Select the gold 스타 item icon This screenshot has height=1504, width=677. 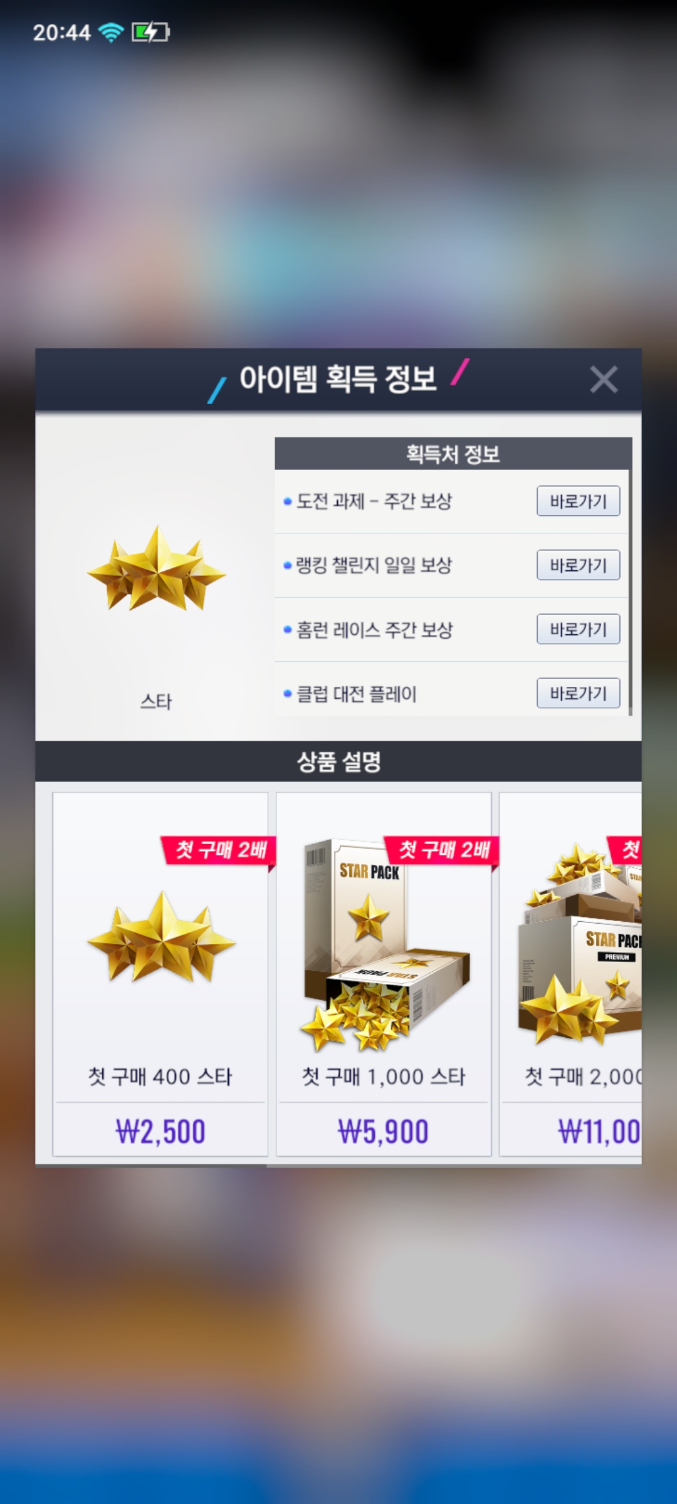(157, 569)
